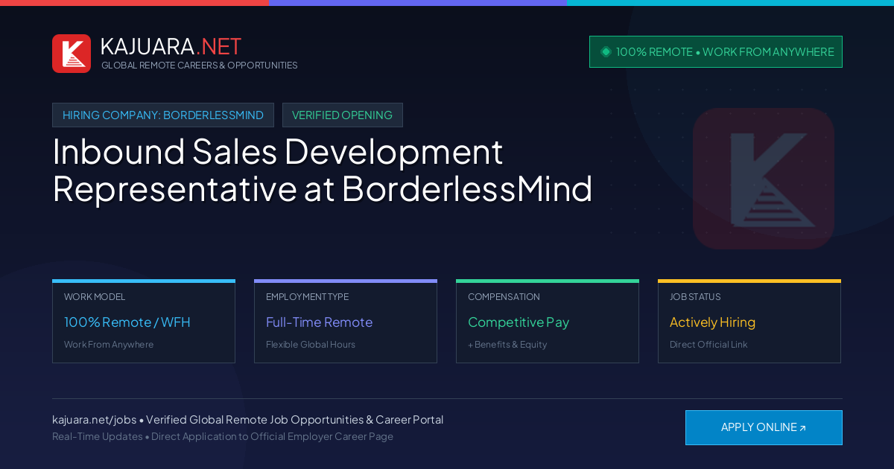This screenshot has width=894, height=469.
Task: Click the Full-Time Remote value
Action: 319,322
